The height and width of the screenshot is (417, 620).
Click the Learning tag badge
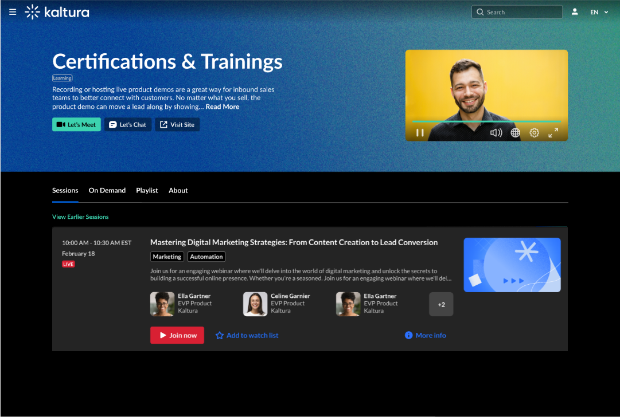click(63, 78)
